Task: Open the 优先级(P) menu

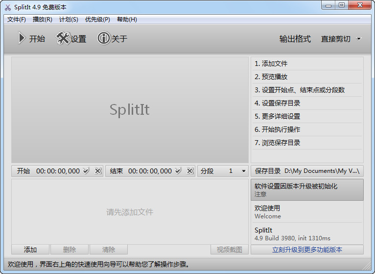Action: (x=97, y=20)
